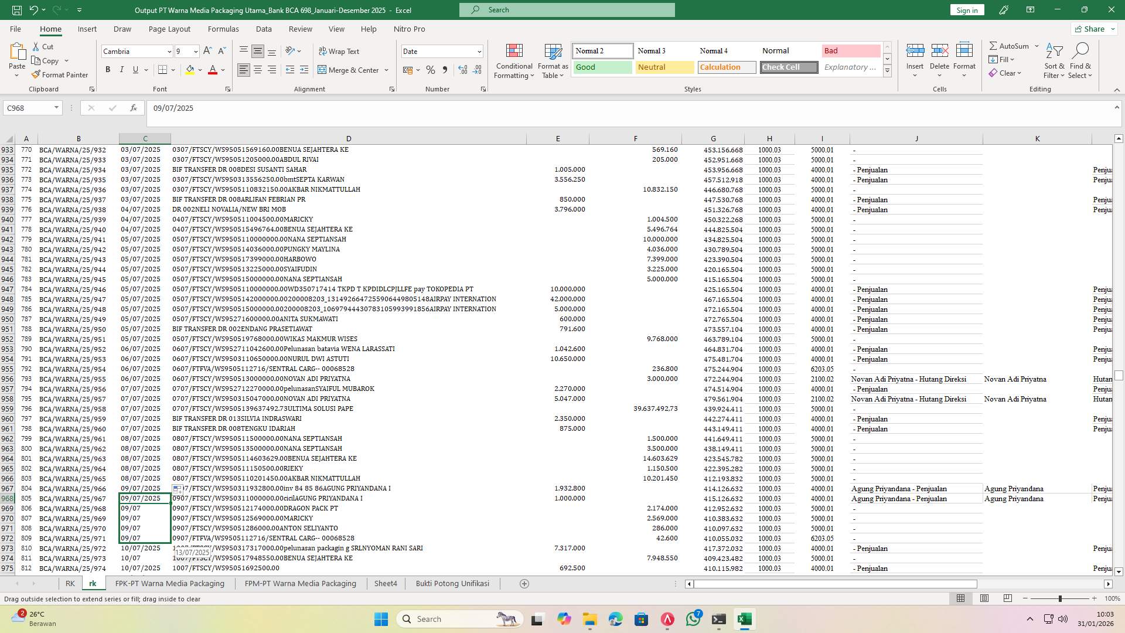Open the FPK-PT Warna Media Packaging sheet

(170, 583)
